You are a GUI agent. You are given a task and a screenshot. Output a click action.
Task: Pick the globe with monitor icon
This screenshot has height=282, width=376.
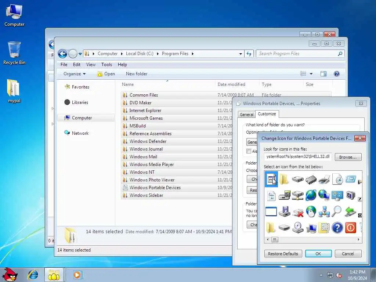(x=324, y=195)
